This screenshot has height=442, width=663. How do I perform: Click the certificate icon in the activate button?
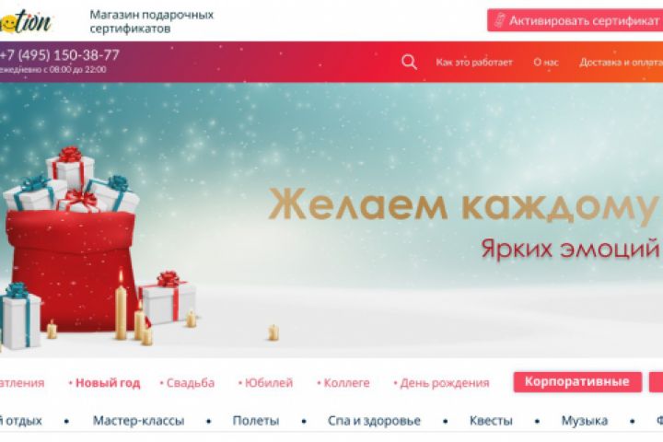click(x=500, y=20)
